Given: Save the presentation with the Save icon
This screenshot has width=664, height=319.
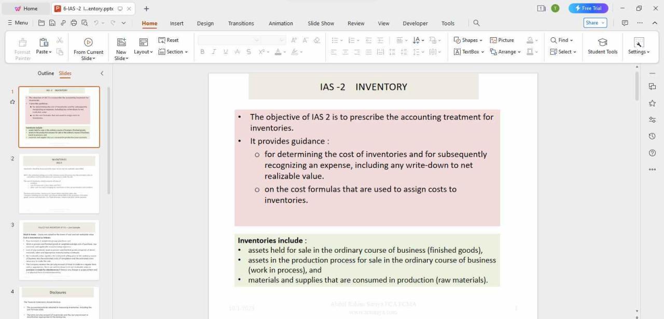Looking at the screenshot, I should click(x=52, y=23).
